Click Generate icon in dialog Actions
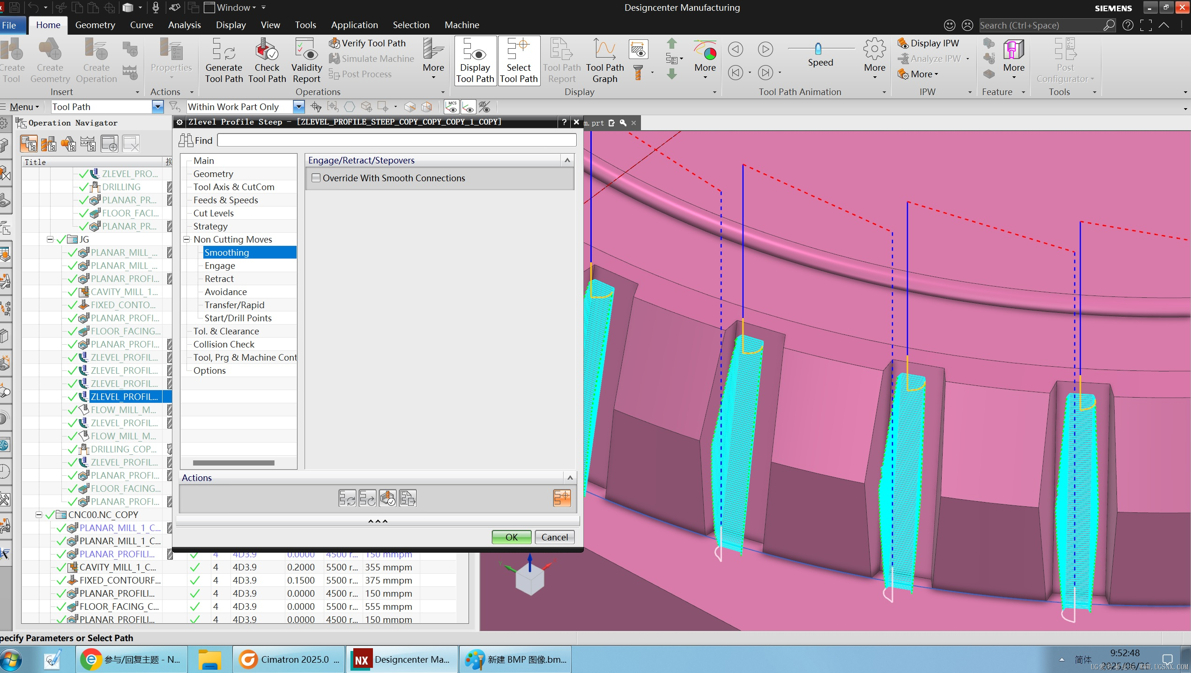The height and width of the screenshot is (673, 1191). point(347,498)
